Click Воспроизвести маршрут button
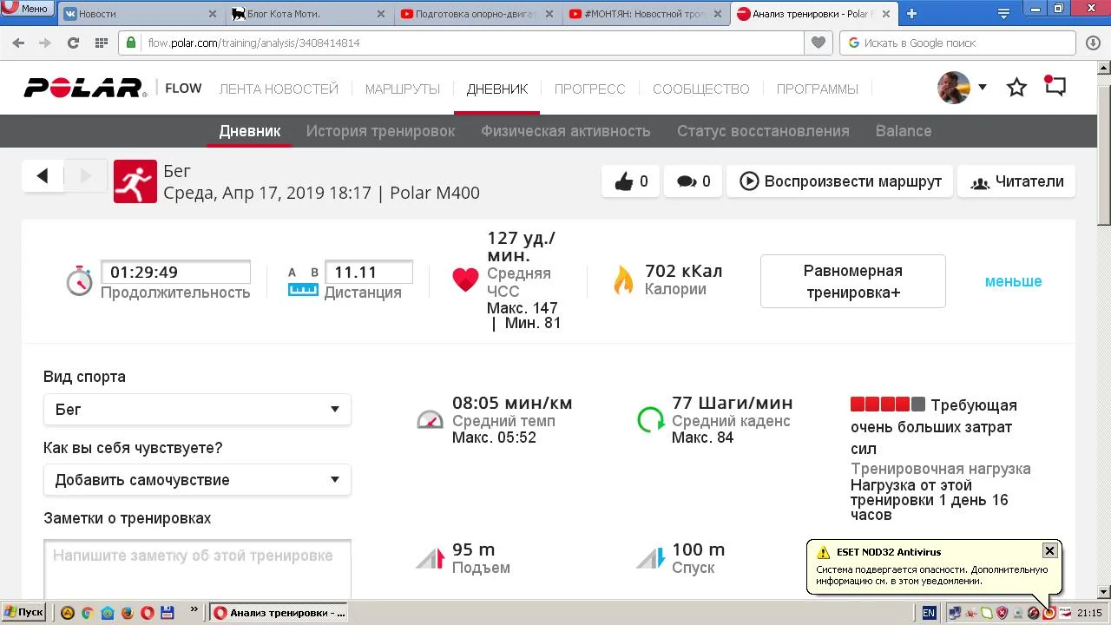Viewport: 1111px width, 625px height. pyautogui.click(x=840, y=181)
